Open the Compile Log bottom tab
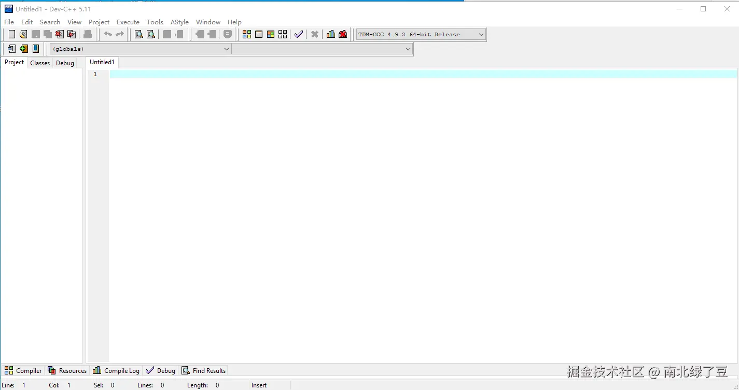Image resolution: width=739 pixels, height=390 pixels. pyautogui.click(x=117, y=370)
